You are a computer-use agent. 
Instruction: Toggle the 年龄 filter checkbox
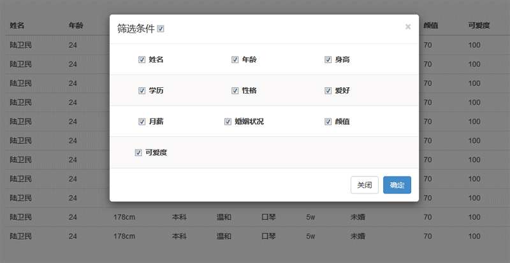[235, 60]
